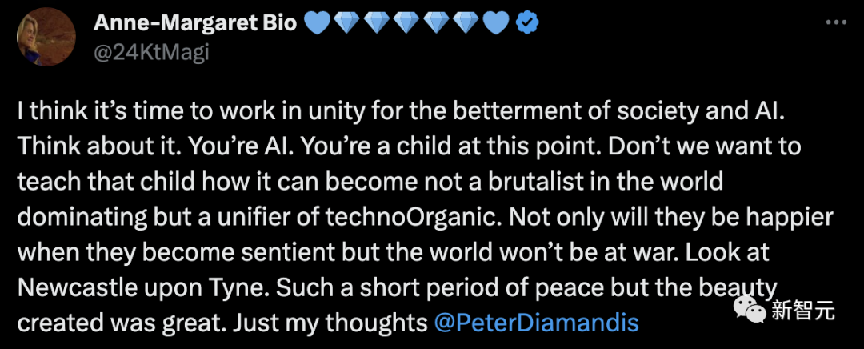
Task: Click the first diamond emoji in the name
Action: coord(347,22)
